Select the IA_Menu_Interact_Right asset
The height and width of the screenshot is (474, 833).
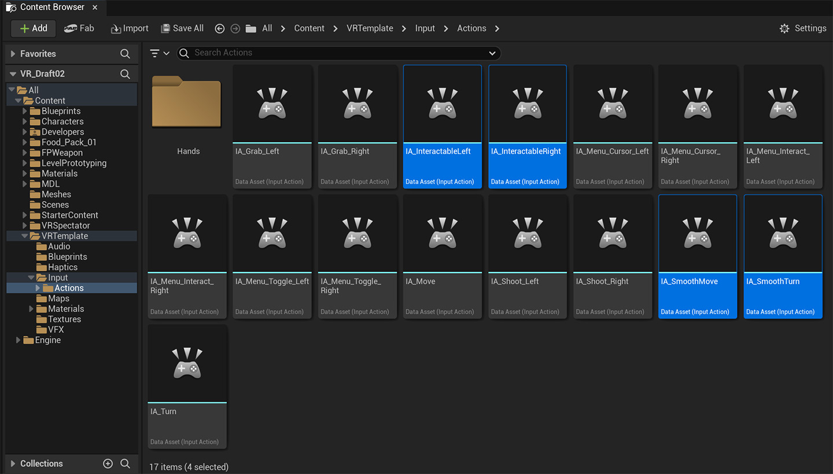(x=187, y=256)
